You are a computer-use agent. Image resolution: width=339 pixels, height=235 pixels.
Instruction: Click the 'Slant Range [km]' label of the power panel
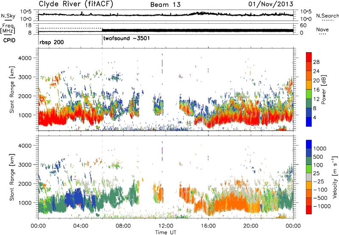point(12,90)
